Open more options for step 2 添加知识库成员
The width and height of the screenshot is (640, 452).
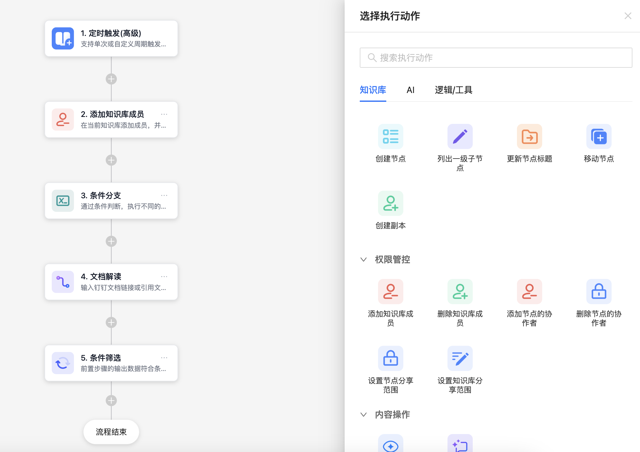tap(164, 114)
